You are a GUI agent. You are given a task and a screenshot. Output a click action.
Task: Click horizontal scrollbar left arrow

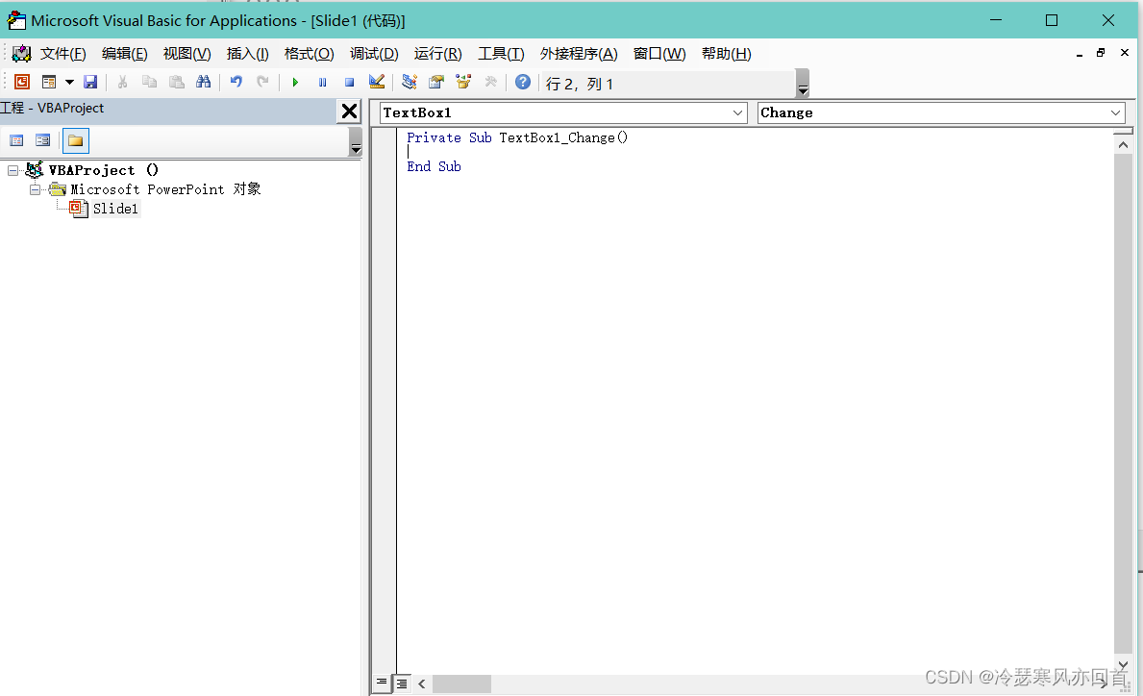[x=422, y=684]
